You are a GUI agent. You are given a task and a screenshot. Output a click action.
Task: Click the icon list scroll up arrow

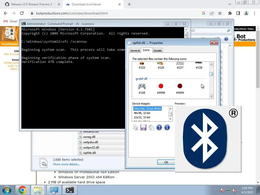211,64
